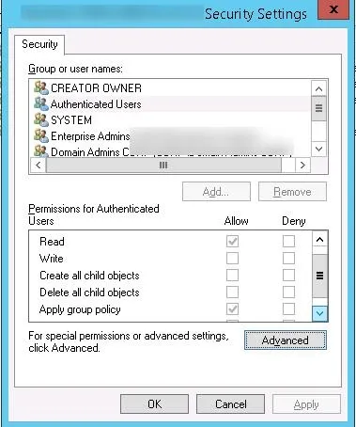Deny Create all child objects
Image resolution: width=356 pixels, height=427 pixels.
pyautogui.click(x=288, y=276)
